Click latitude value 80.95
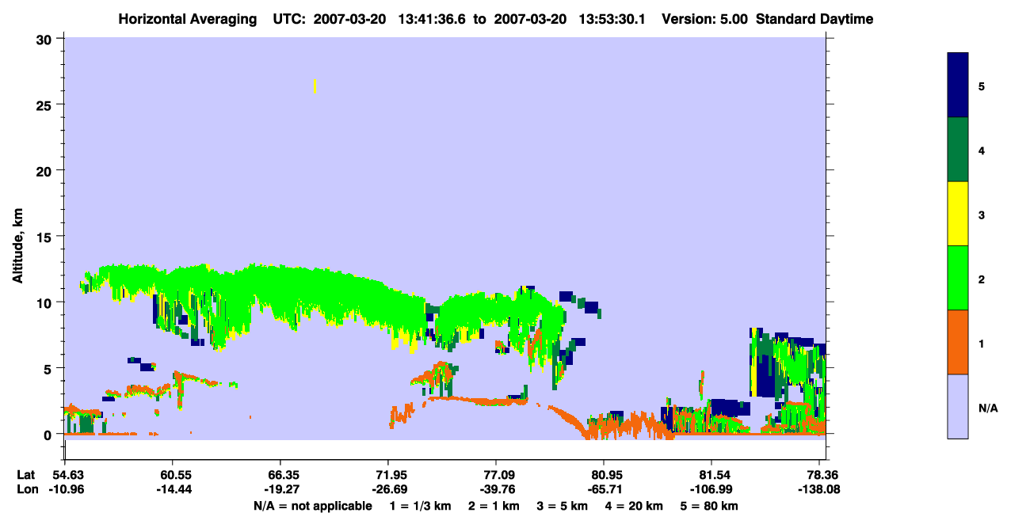 [x=604, y=475]
